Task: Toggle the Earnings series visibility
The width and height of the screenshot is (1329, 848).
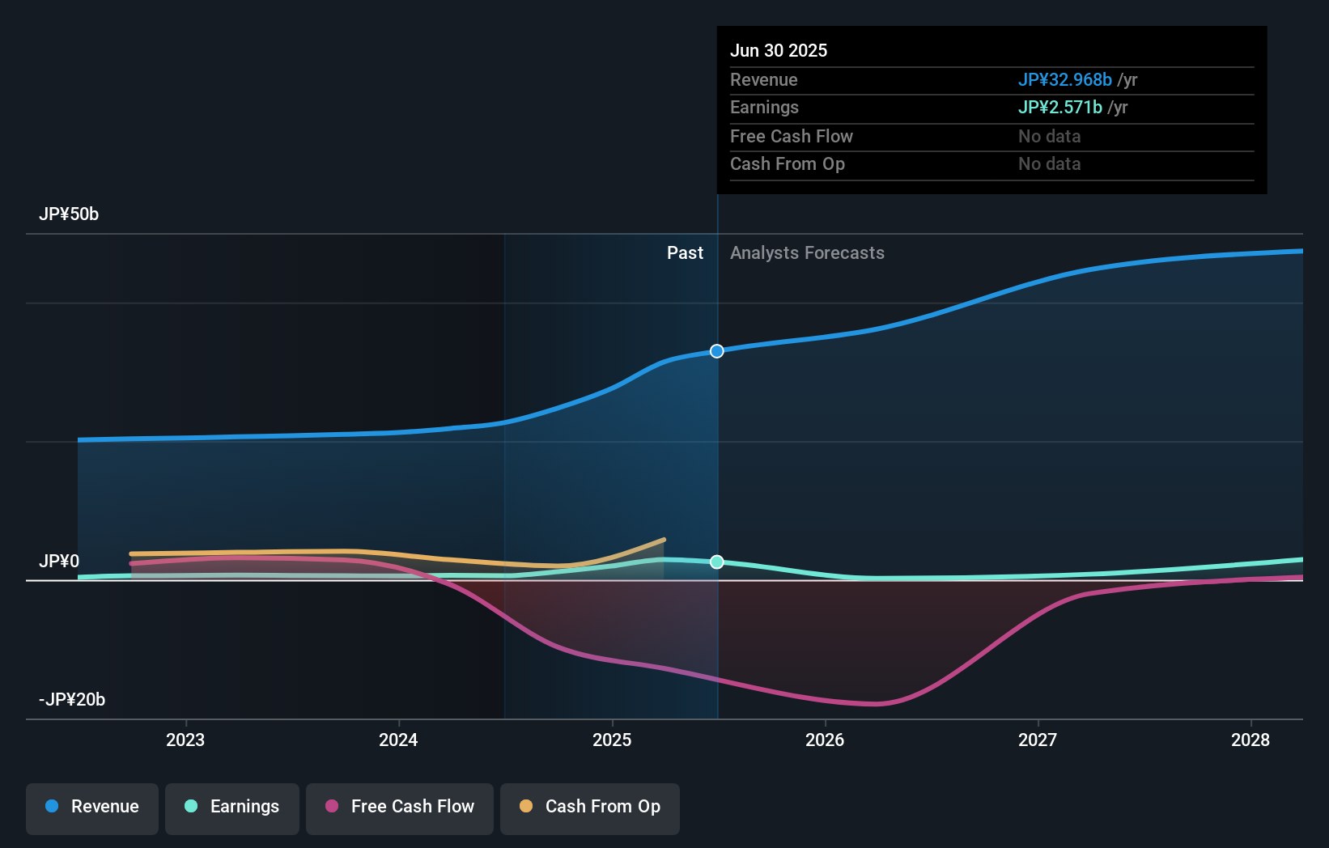Action: tap(232, 807)
